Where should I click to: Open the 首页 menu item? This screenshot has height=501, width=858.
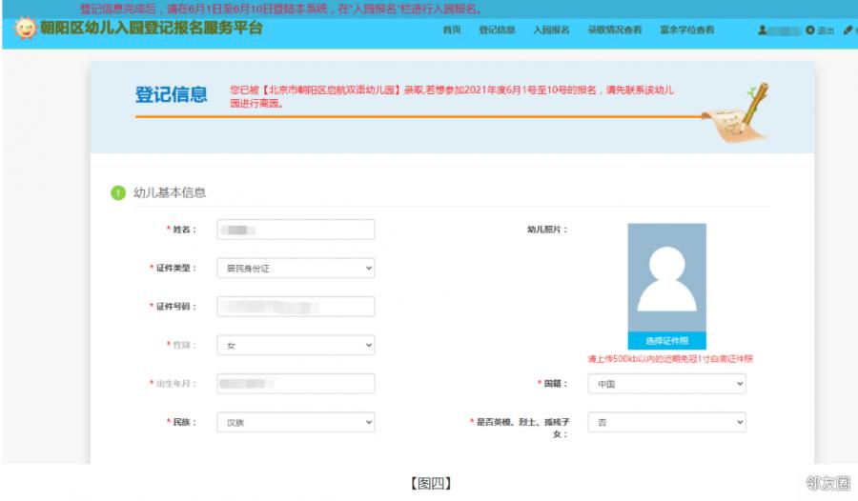[452, 30]
